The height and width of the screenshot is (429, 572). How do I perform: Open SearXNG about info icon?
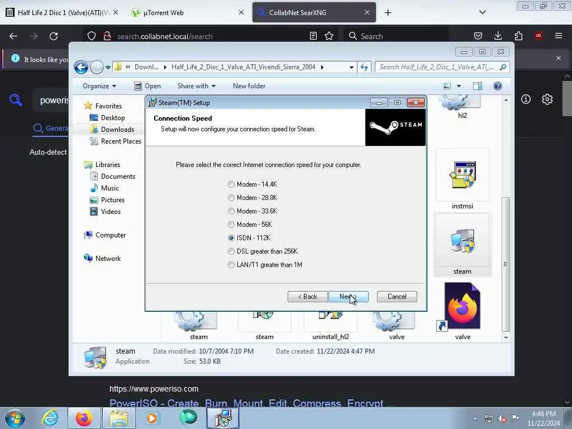526,99
